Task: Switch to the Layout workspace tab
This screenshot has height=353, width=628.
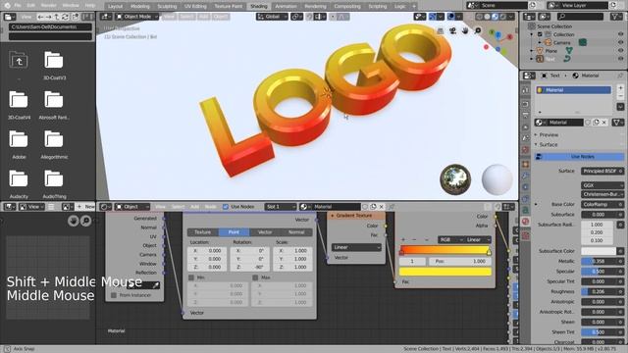Action: [115, 6]
